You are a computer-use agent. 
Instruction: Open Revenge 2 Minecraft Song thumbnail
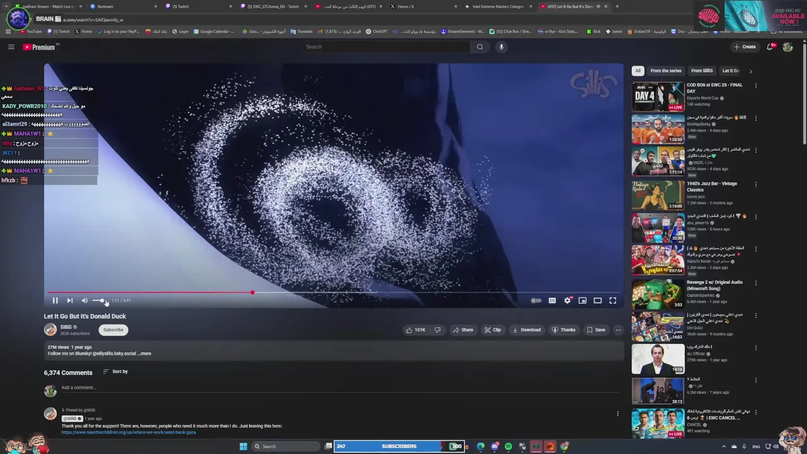coord(658,293)
